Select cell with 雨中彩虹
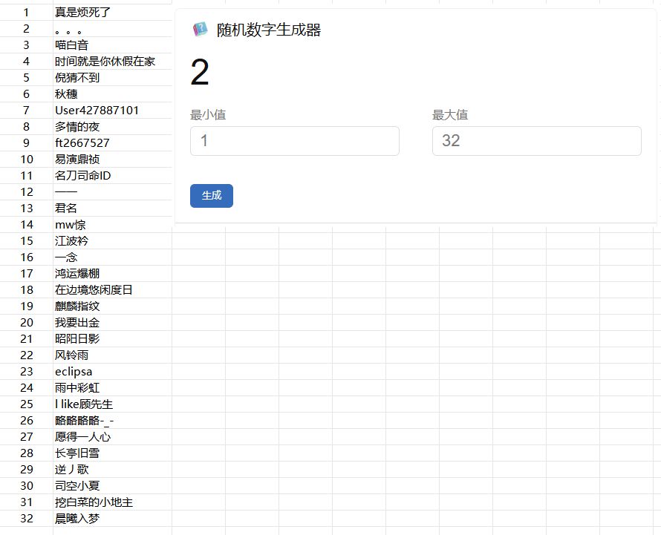The height and width of the screenshot is (535, 661). coord(113,388)
